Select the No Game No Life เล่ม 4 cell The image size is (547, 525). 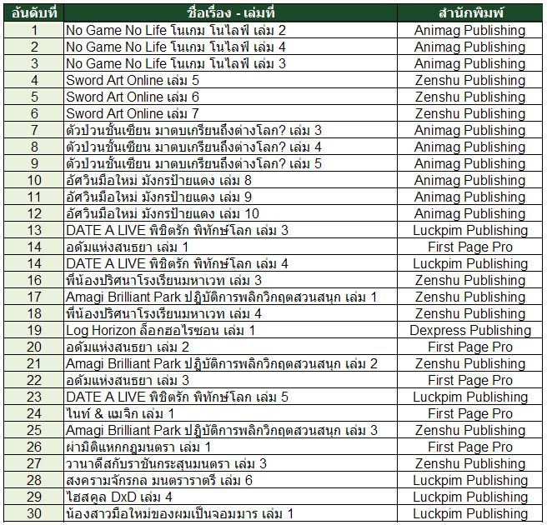coord(231,47)
